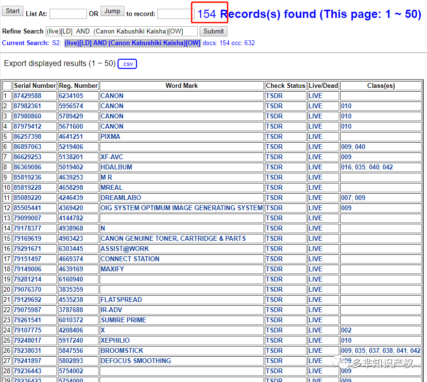The image size is (427, 382).
Task: Click the Word Mark column header
Action: tap(182, 86)
